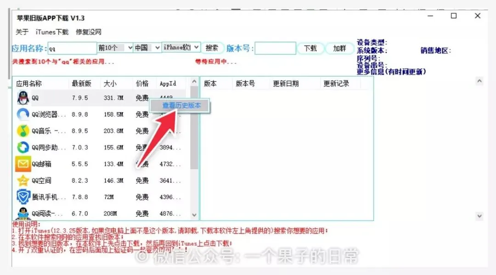Minimize the 苹果旧版APP下载 window
This screenshot has width=496, height=275.
click(430, 16)
